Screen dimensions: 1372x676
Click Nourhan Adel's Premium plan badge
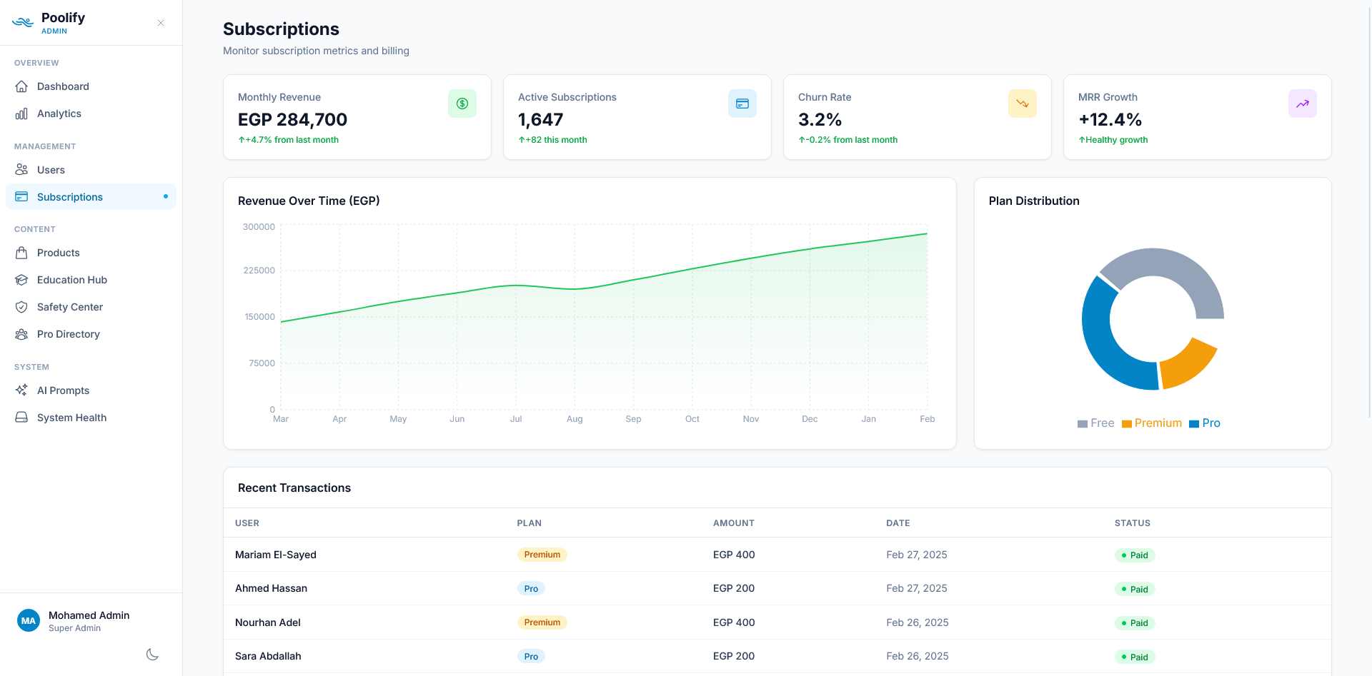click(542, 622)
